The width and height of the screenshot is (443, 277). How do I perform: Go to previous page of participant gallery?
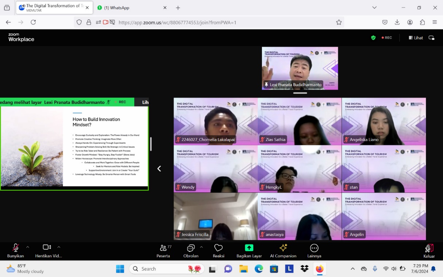[159, 169]
